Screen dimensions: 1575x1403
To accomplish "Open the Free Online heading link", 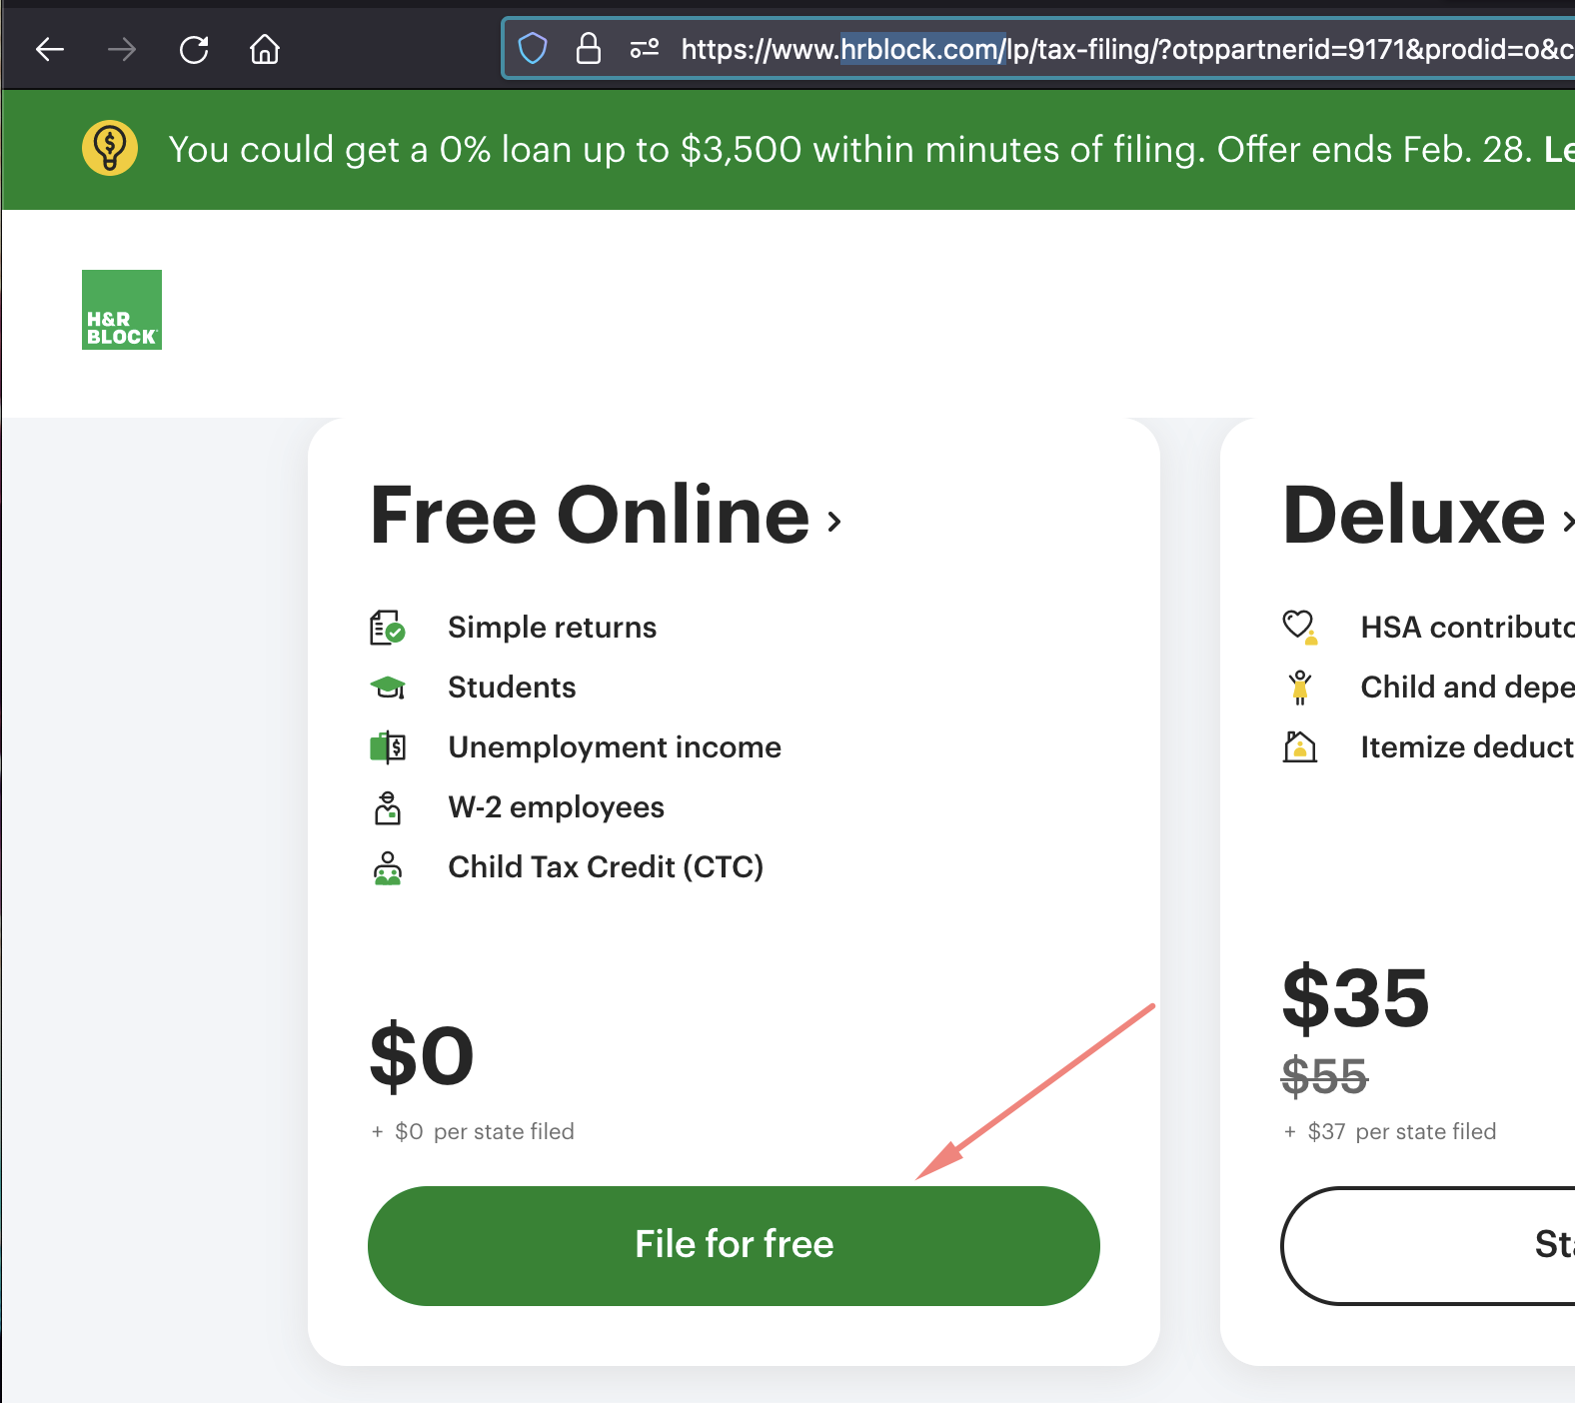I will click(x=590, y=516).
